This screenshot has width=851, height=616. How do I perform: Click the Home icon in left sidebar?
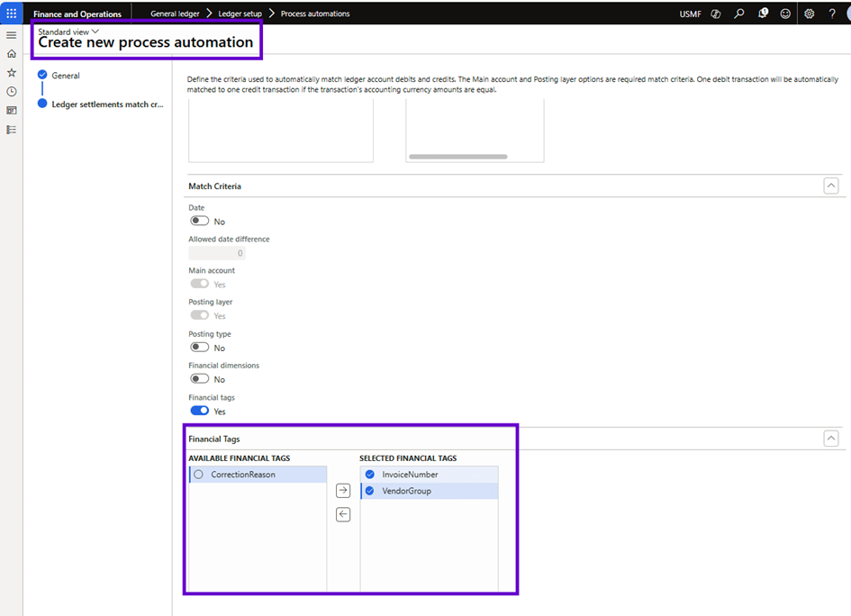click(12, 53)
